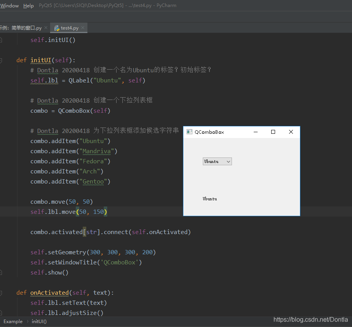Click the self.lbl.setText(text) line
This screenshot has width=352, height=327.
(68, 303)
